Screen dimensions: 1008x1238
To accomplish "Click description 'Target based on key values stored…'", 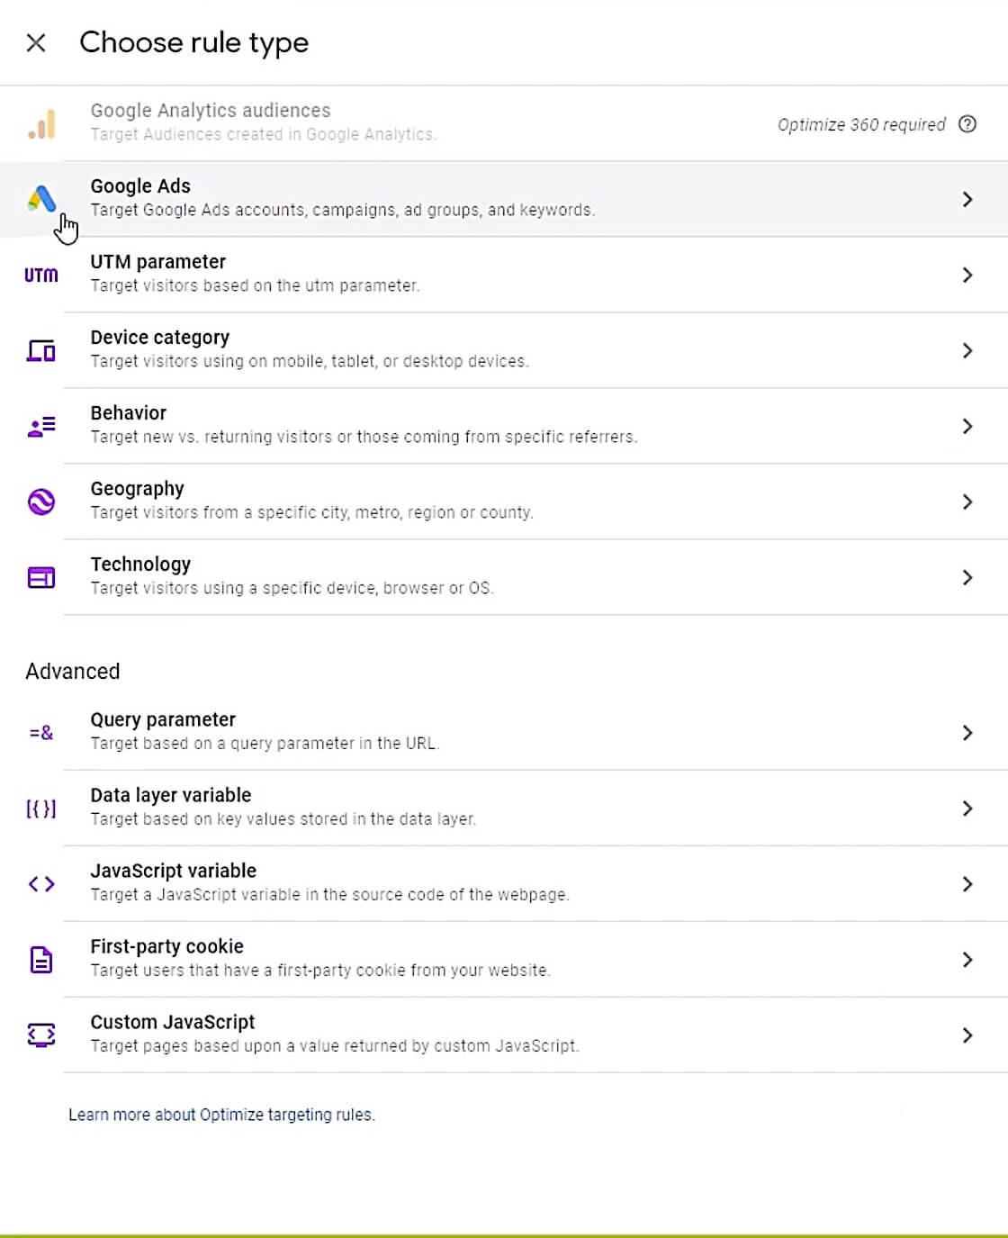I will pyautogui.click(x=283, y=819).
